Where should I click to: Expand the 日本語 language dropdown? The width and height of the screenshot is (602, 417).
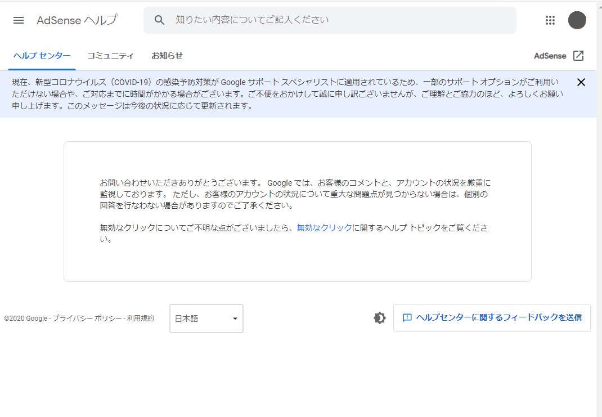click(x=206, y=319)
